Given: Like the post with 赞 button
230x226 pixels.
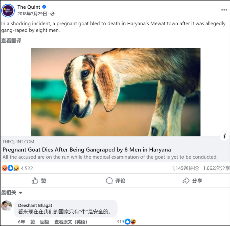Looking at the screenshot, I should coord(39,181).
